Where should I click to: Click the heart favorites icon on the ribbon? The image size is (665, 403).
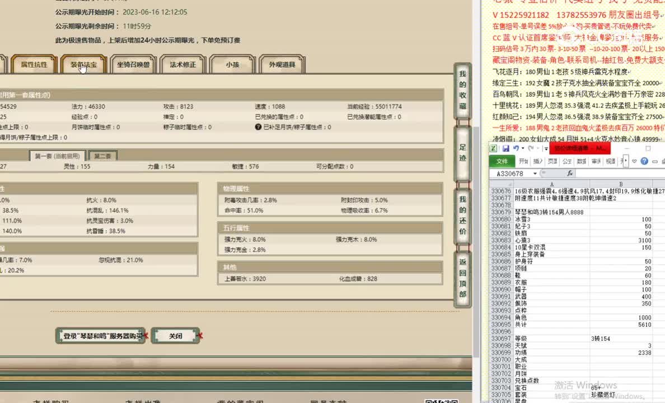pyautogui.click(x=634, y=161)
